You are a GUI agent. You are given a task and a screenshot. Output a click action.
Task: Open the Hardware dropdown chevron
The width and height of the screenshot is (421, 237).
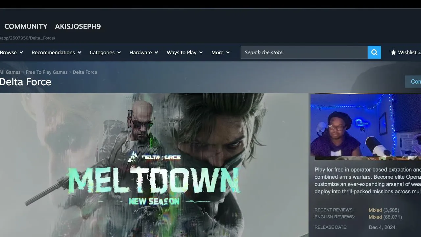pyautogui.click(x=156, y=52)
